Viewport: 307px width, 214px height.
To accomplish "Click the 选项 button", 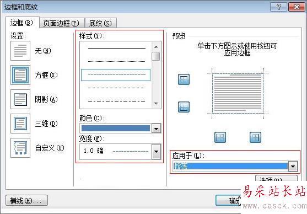I will pyautogui.click(x=276, y=178).
